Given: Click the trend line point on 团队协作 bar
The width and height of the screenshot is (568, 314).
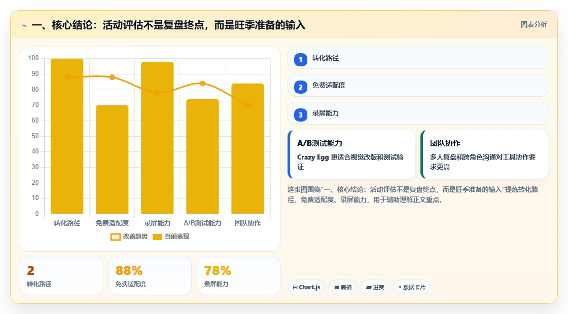Looking at the screenshot, I should pyautogui.click(x=248, y=105).
